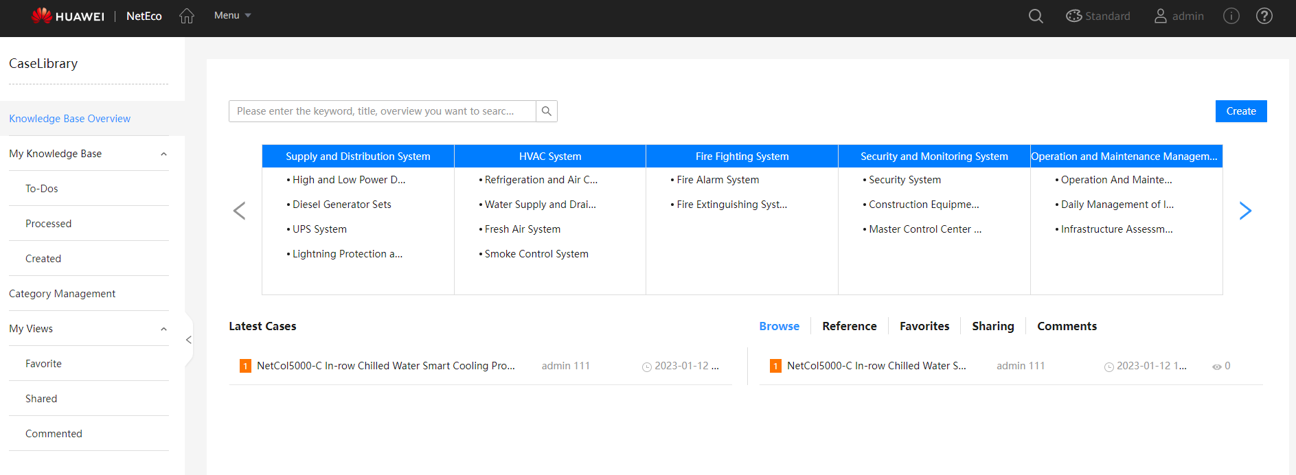
Task: Click the Huawei logo
Action: [68, 16]
